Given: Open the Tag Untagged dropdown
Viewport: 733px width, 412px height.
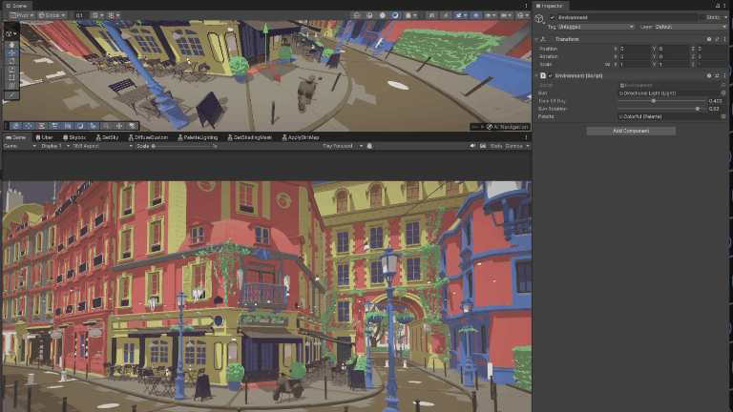Looking at the screenshot, I should tap(596, 27).
